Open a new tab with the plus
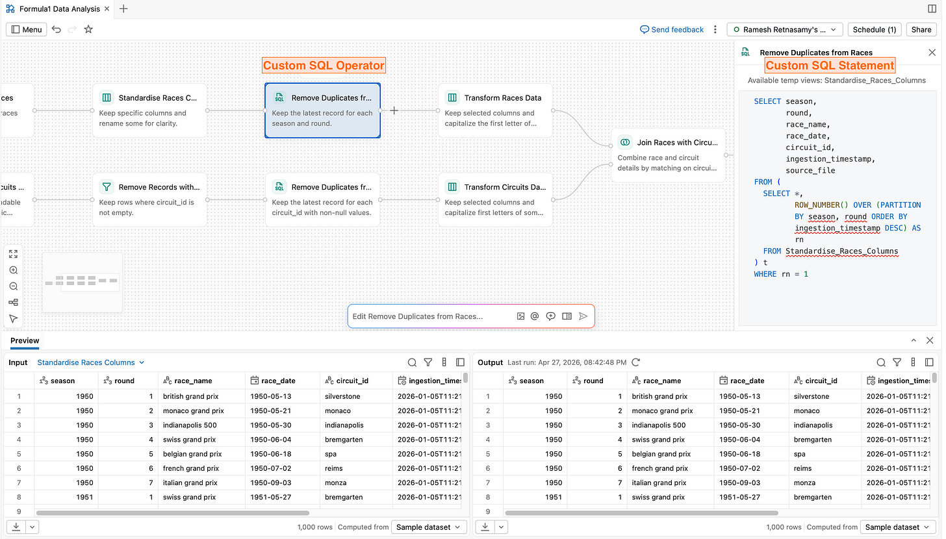The image size is (946, 539). [123, 9]
